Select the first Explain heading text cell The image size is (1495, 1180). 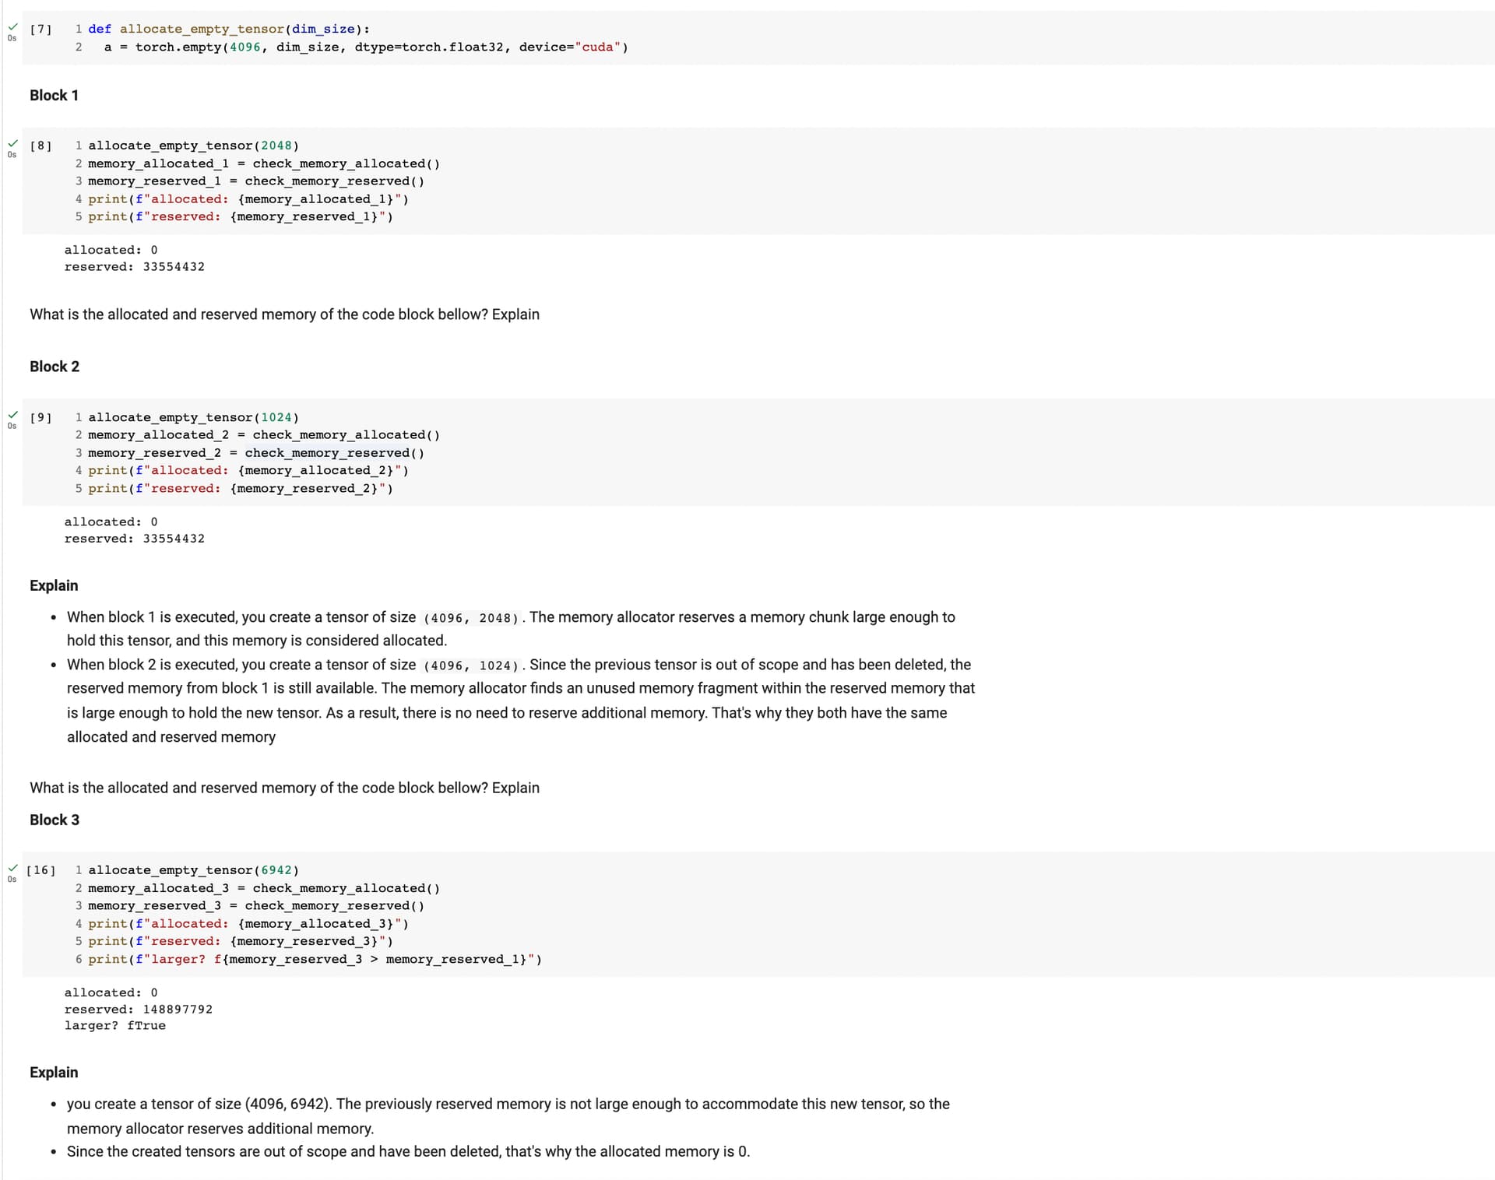[x=54, y=585]
